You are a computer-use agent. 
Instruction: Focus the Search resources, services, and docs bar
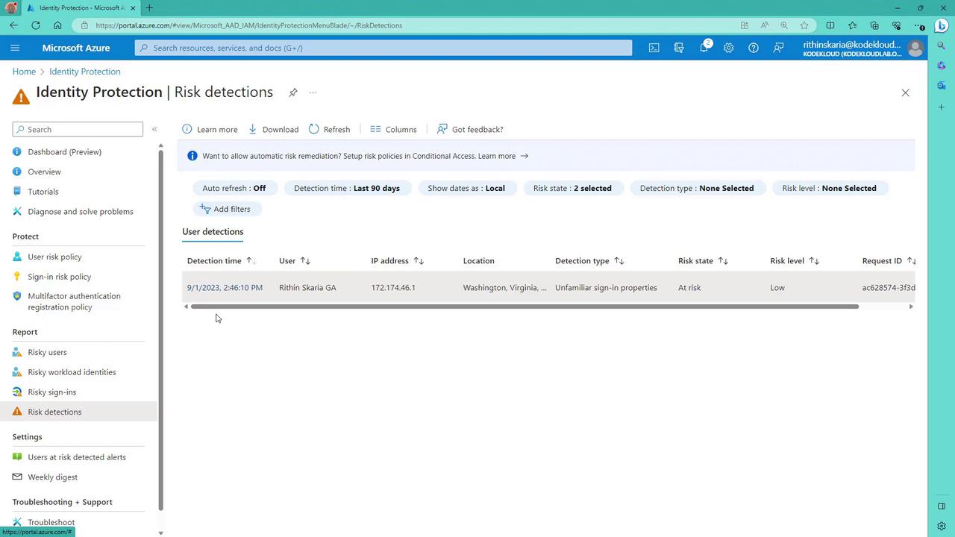[383, 48]
